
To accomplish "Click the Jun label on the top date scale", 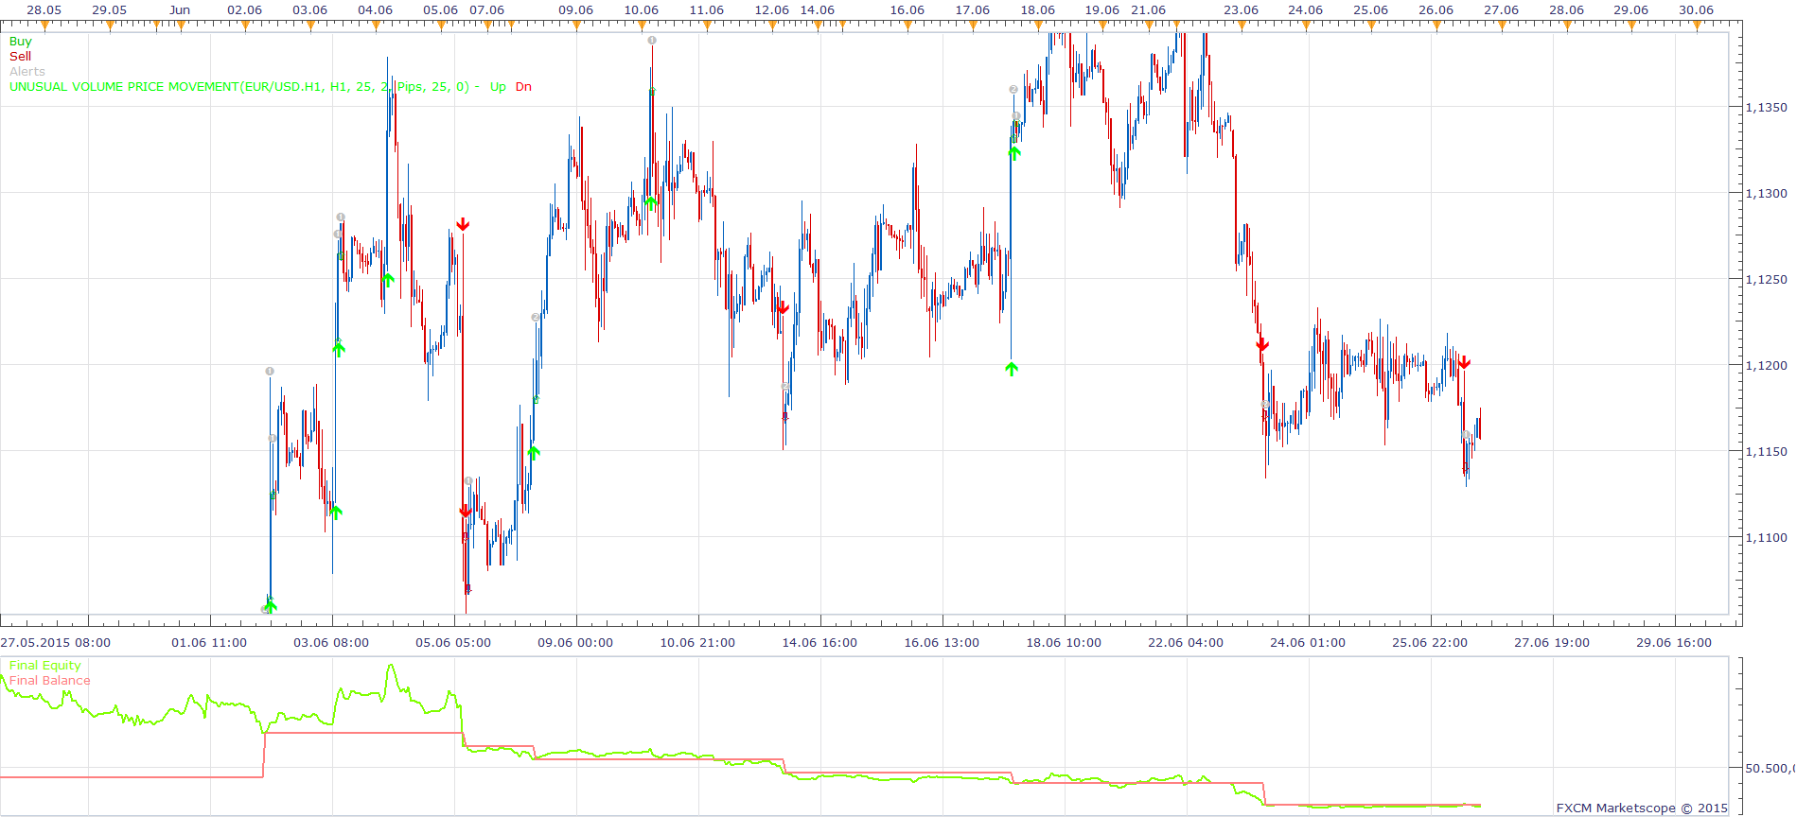I will tap(180, 10).
